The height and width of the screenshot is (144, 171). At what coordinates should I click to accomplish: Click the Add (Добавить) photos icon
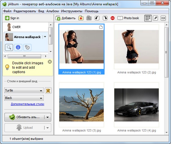[58, 18]
